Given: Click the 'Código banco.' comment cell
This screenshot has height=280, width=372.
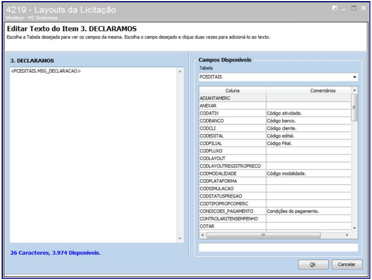Looking at the screenshot, I should (x=308, y=121).
